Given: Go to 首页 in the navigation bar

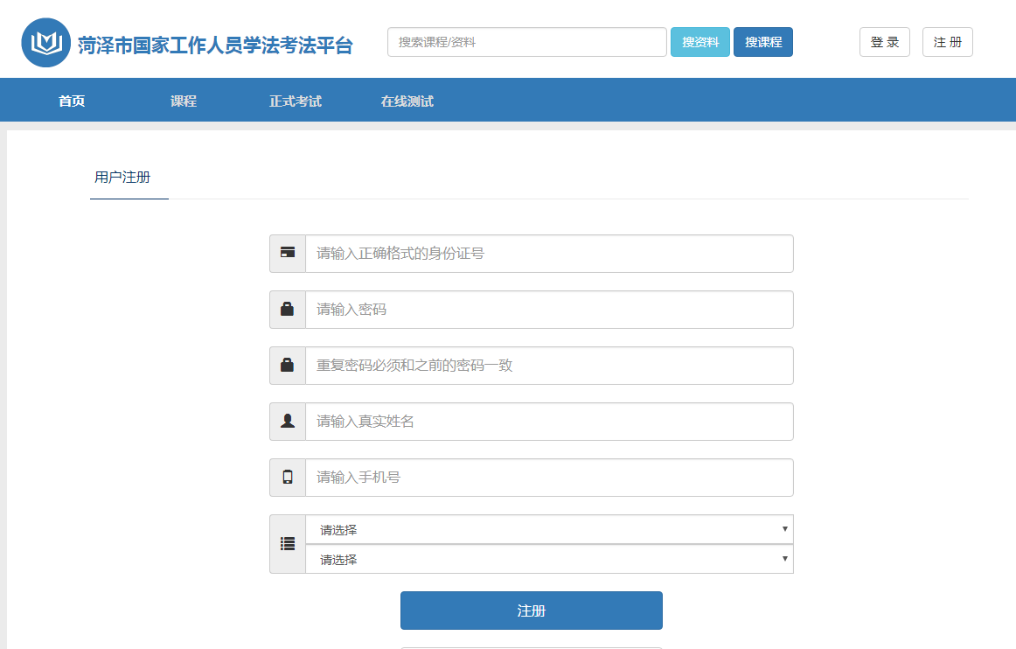Looking at the screenshot, I should [x=72, y=101].
